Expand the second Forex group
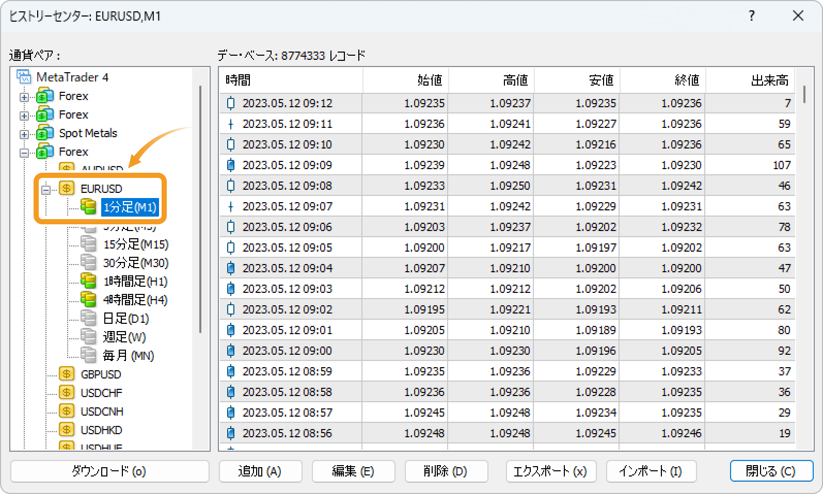 [24, 116]
